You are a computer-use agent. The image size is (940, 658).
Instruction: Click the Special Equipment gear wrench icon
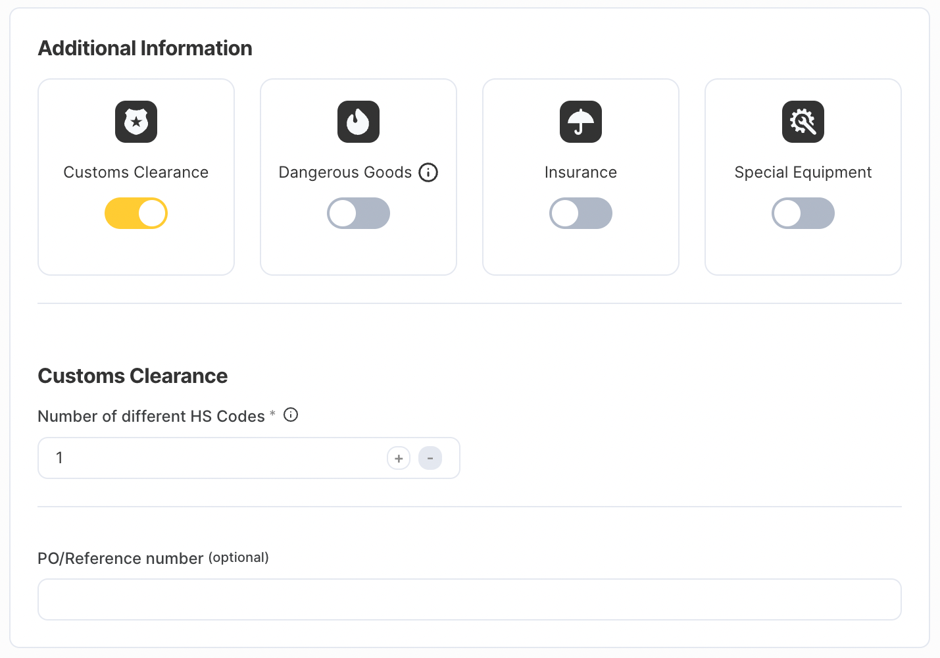803,122
